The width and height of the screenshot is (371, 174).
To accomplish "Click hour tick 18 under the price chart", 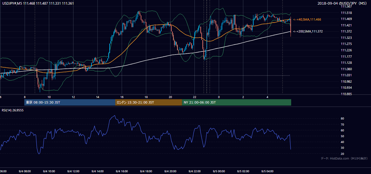I will [146, 97].
